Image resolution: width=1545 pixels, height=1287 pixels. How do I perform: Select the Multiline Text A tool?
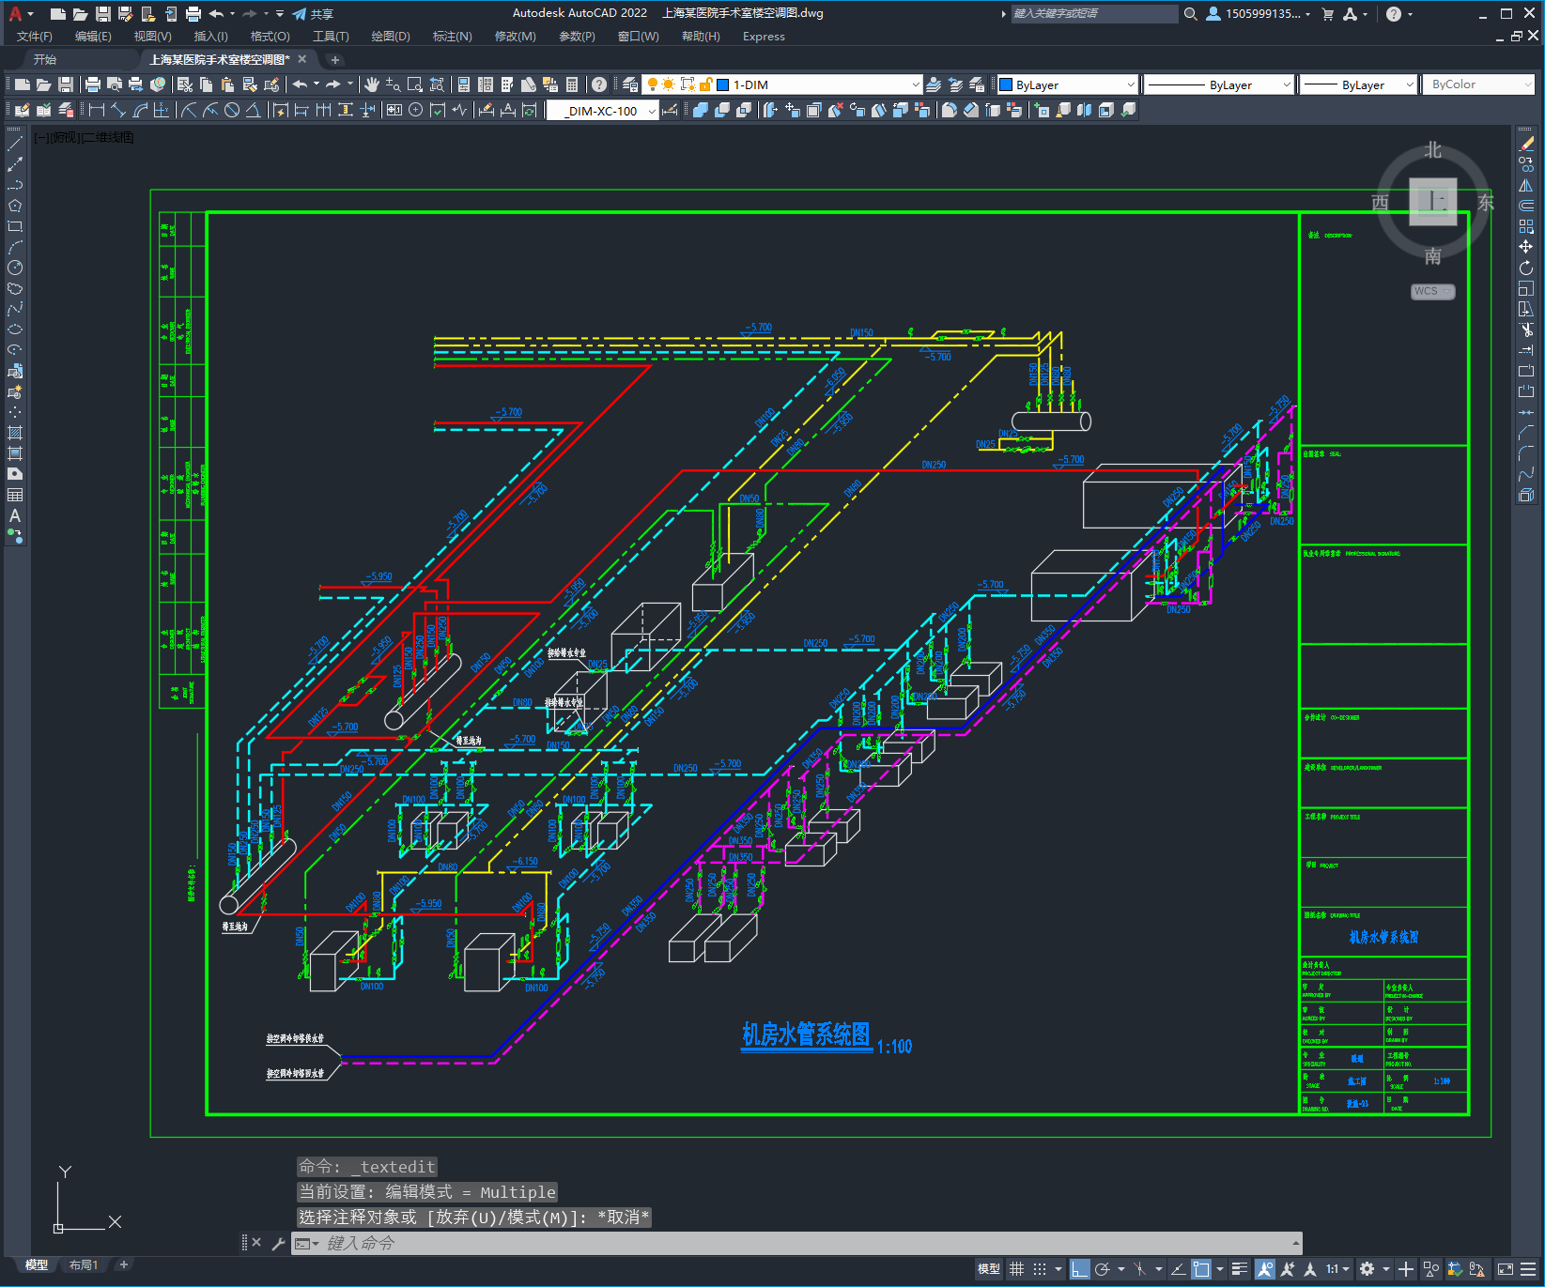pyautogui.click(x=15, y=515)
